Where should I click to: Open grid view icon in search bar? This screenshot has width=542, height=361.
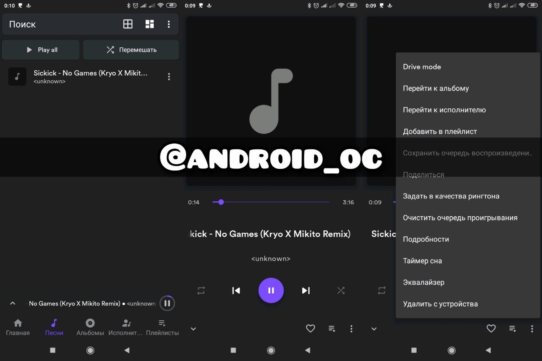pos(128,24)
